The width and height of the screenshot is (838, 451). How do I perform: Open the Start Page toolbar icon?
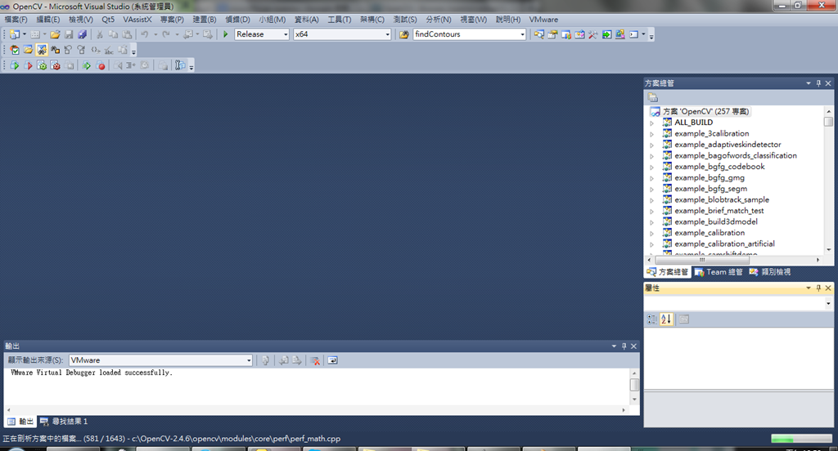[x=607, y=34]
